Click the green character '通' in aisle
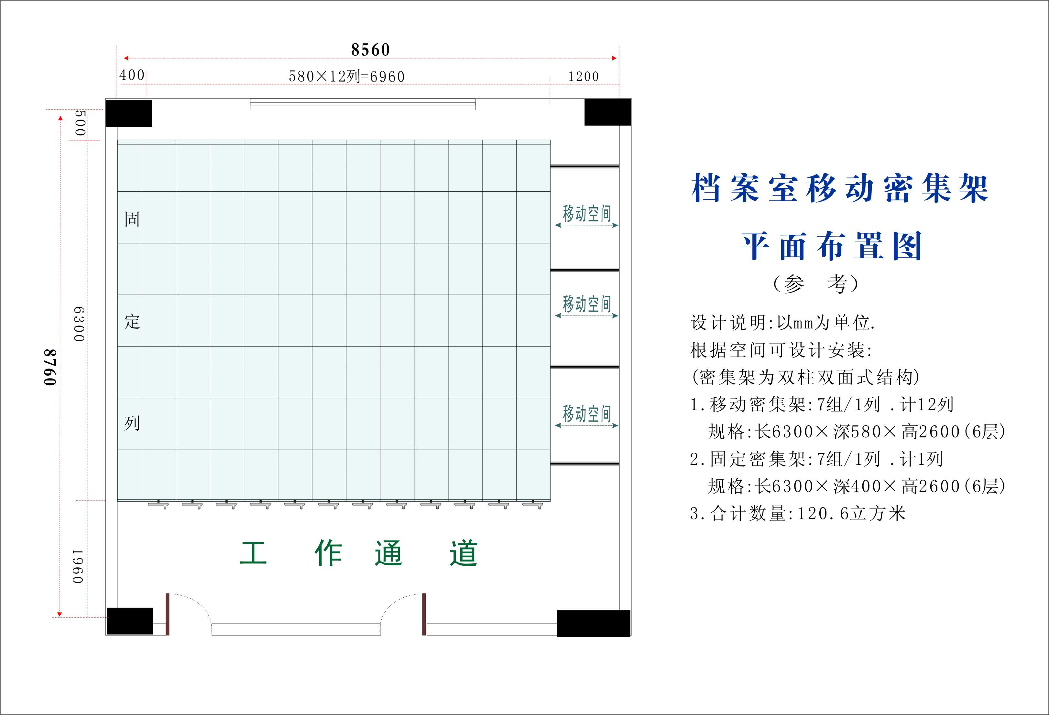1049x715 pixels. click(x=388, y=553)
